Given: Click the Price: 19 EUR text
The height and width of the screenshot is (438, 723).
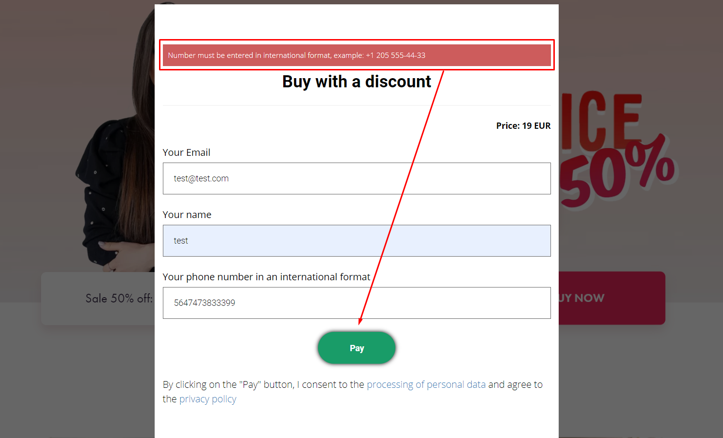Looking at the screenshot, I should click(x=523, y=126).
